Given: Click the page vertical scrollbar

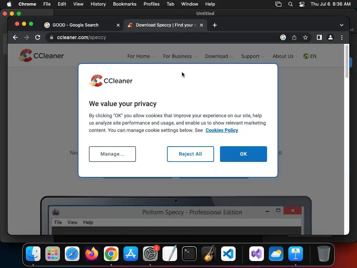Looking at the screenshot, I should click(x=347, y=61).
